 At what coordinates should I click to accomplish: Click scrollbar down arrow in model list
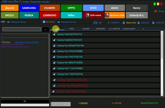point(162,95)
